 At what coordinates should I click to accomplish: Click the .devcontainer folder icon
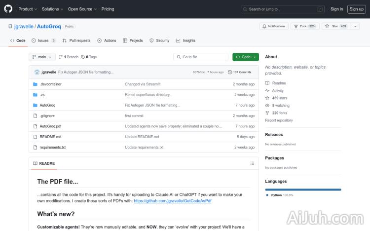coord(35,84)
